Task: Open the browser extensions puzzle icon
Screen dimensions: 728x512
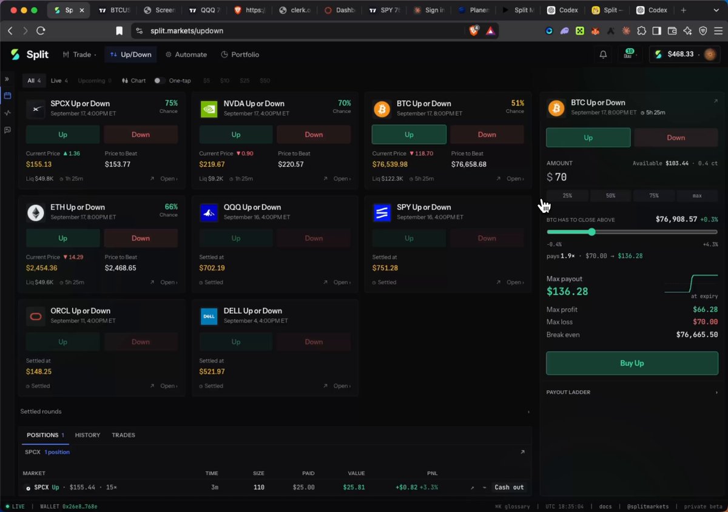Action: pyautogui.click(x=642, y=31)
